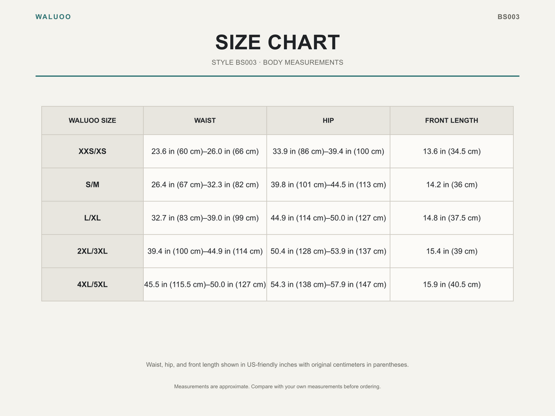Click the front length cell 13.6 in (34.5 cm)

click(451, 152)
